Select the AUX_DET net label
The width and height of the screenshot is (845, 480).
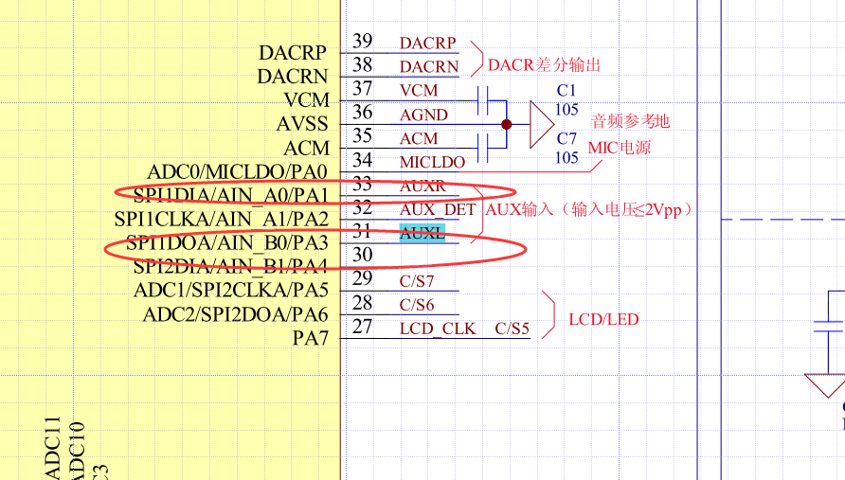pyautogui.click(x=438, y=209)
